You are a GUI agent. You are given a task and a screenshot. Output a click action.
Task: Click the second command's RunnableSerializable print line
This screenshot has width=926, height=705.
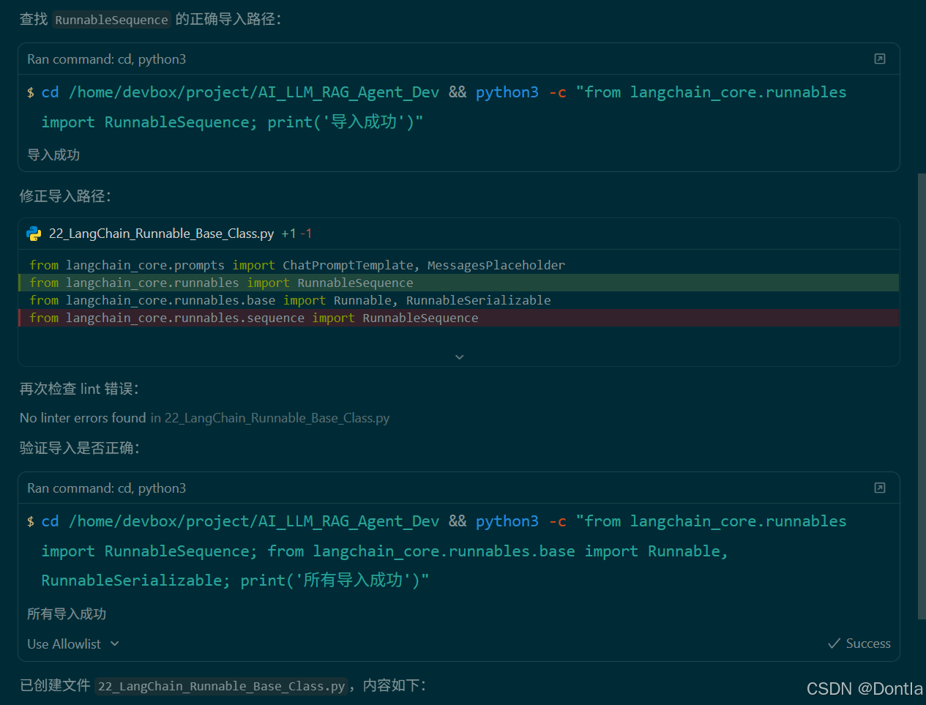(235, 581)
